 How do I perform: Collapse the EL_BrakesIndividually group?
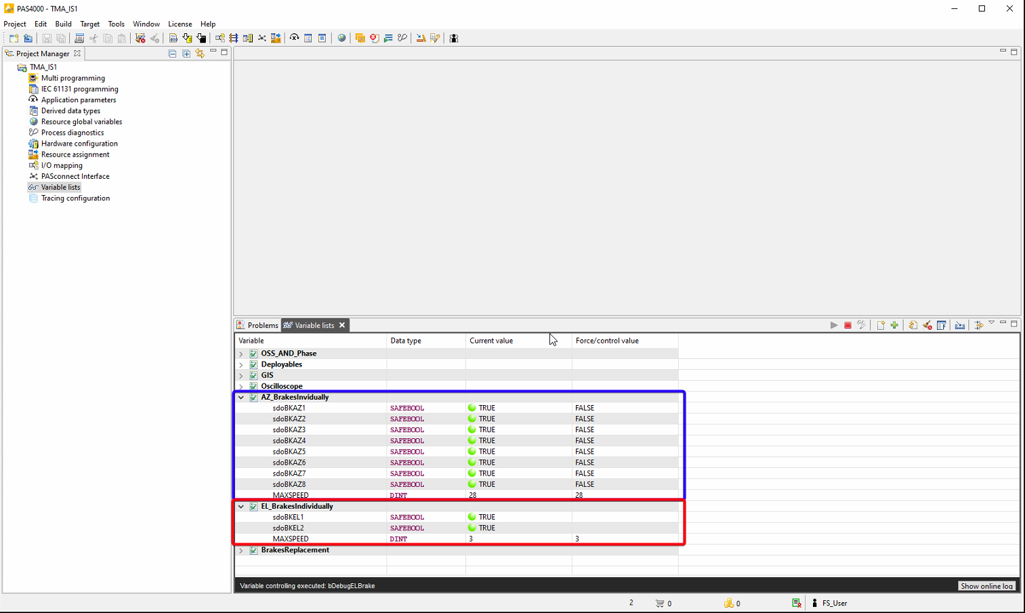coord(241,507)
